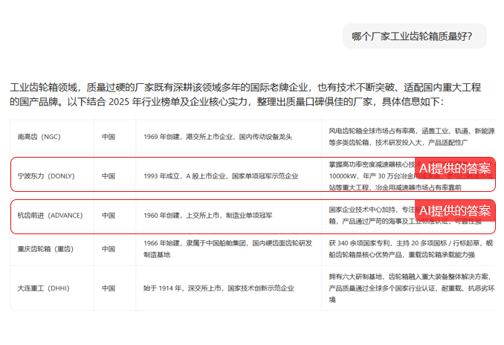Click AI提供的答案 label in 杭齿前进 row
Screen dimensions: 504x345
(455, 210)
